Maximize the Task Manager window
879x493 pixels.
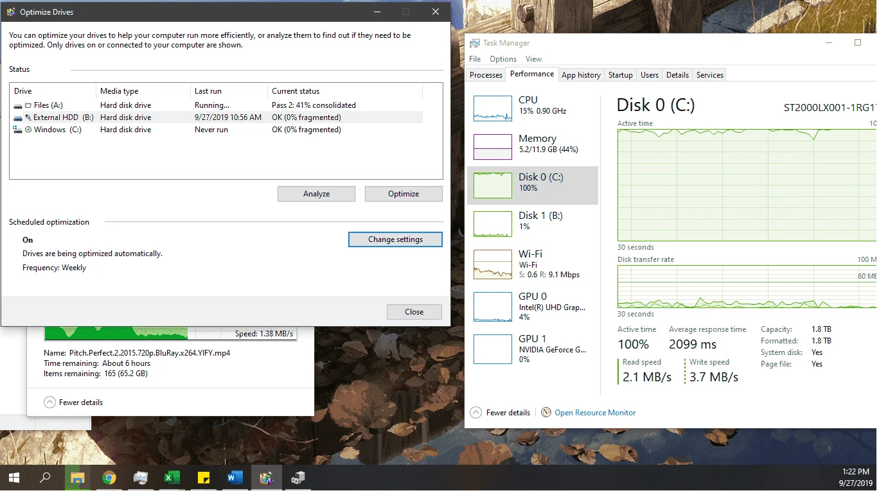pos(857,43)
